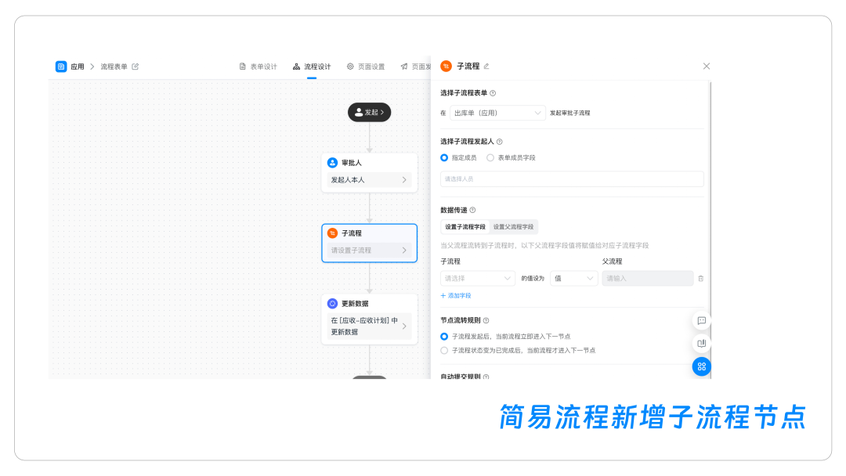Click 流程表单 breadcrumb title
This screenshot has height=476, width=846.
[x=114, y=67]
